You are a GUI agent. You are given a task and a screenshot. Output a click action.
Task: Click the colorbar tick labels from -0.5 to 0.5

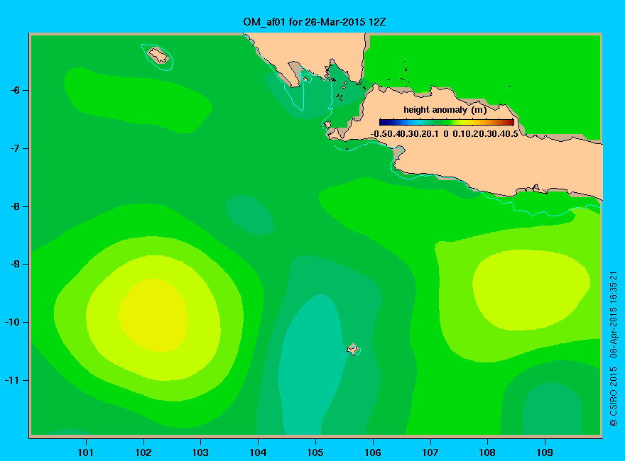445,134
